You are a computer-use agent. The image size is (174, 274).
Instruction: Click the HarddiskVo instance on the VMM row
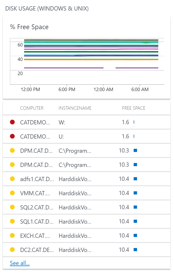click(x=73, y=193)
